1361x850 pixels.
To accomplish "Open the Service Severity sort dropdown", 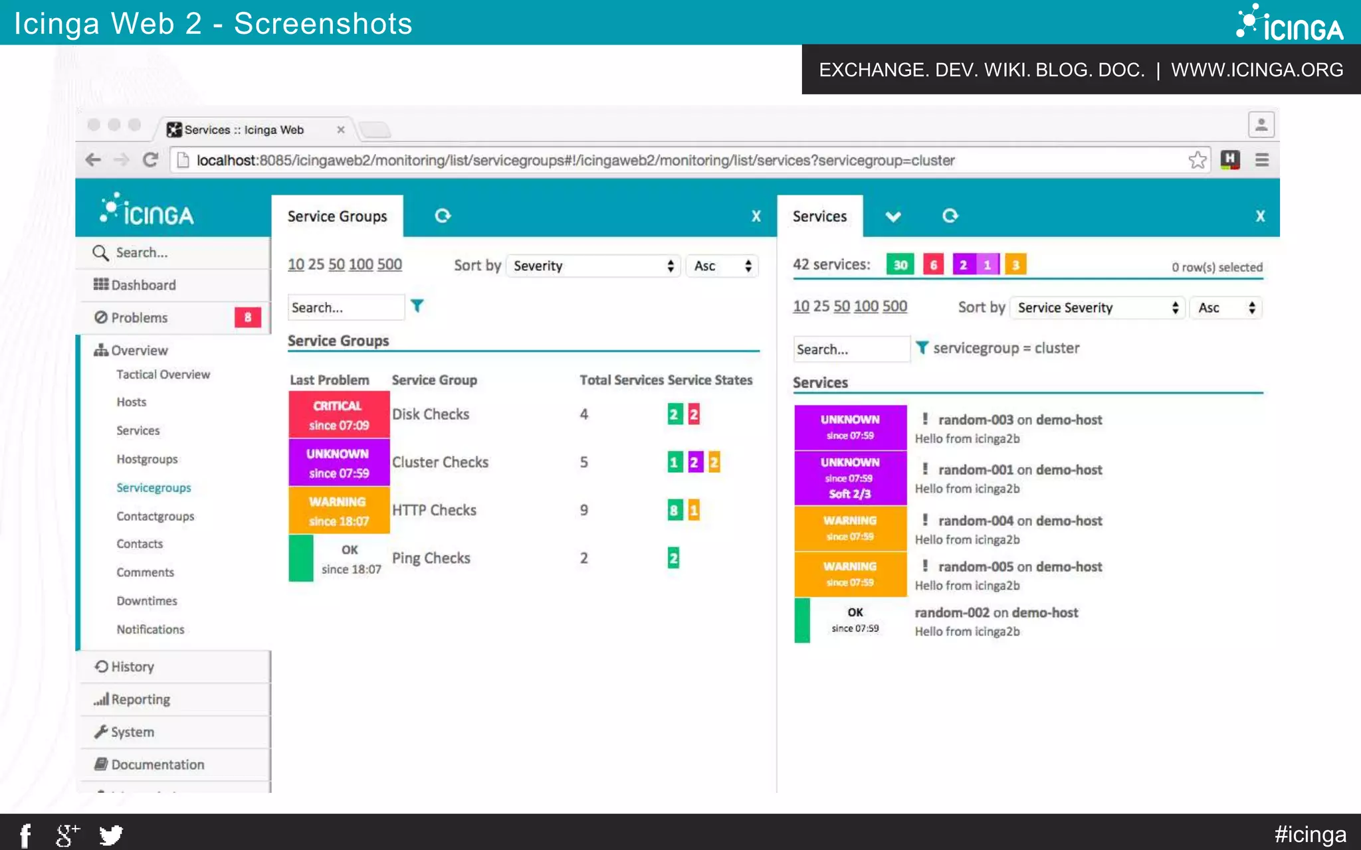I will (1097, 307).
